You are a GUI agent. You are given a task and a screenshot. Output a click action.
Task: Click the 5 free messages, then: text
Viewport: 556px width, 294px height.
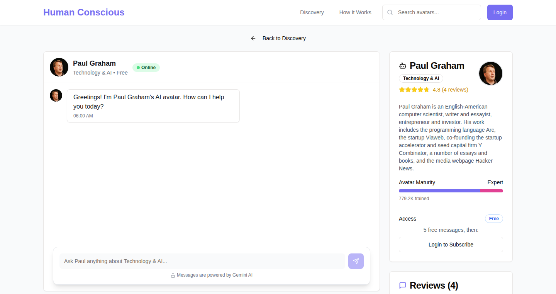point(451,230)
